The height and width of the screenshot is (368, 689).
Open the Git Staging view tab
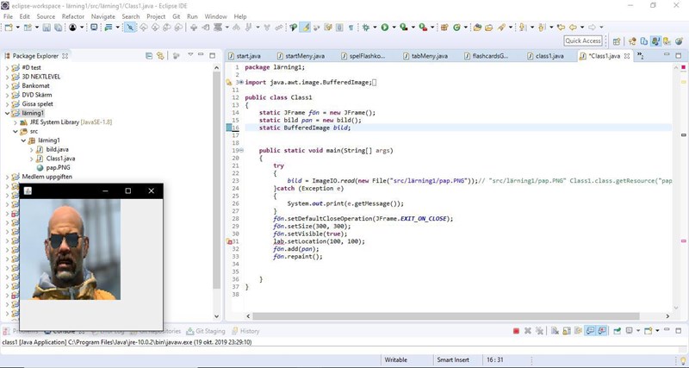tap(210, 331)
